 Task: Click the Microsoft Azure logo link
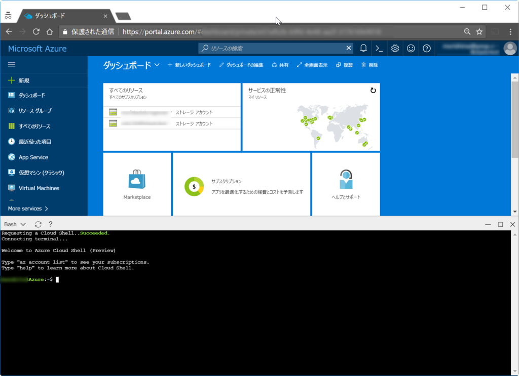37,49
